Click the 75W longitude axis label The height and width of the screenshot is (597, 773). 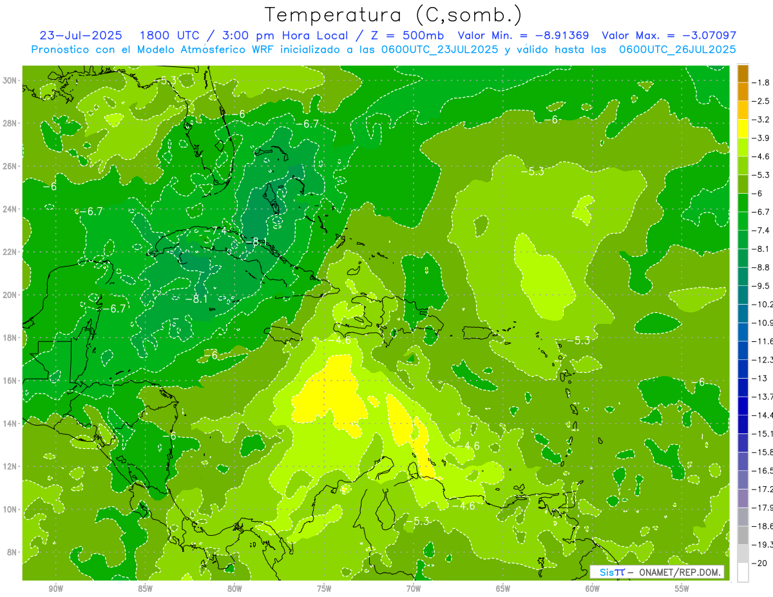(x=324, y=589)
